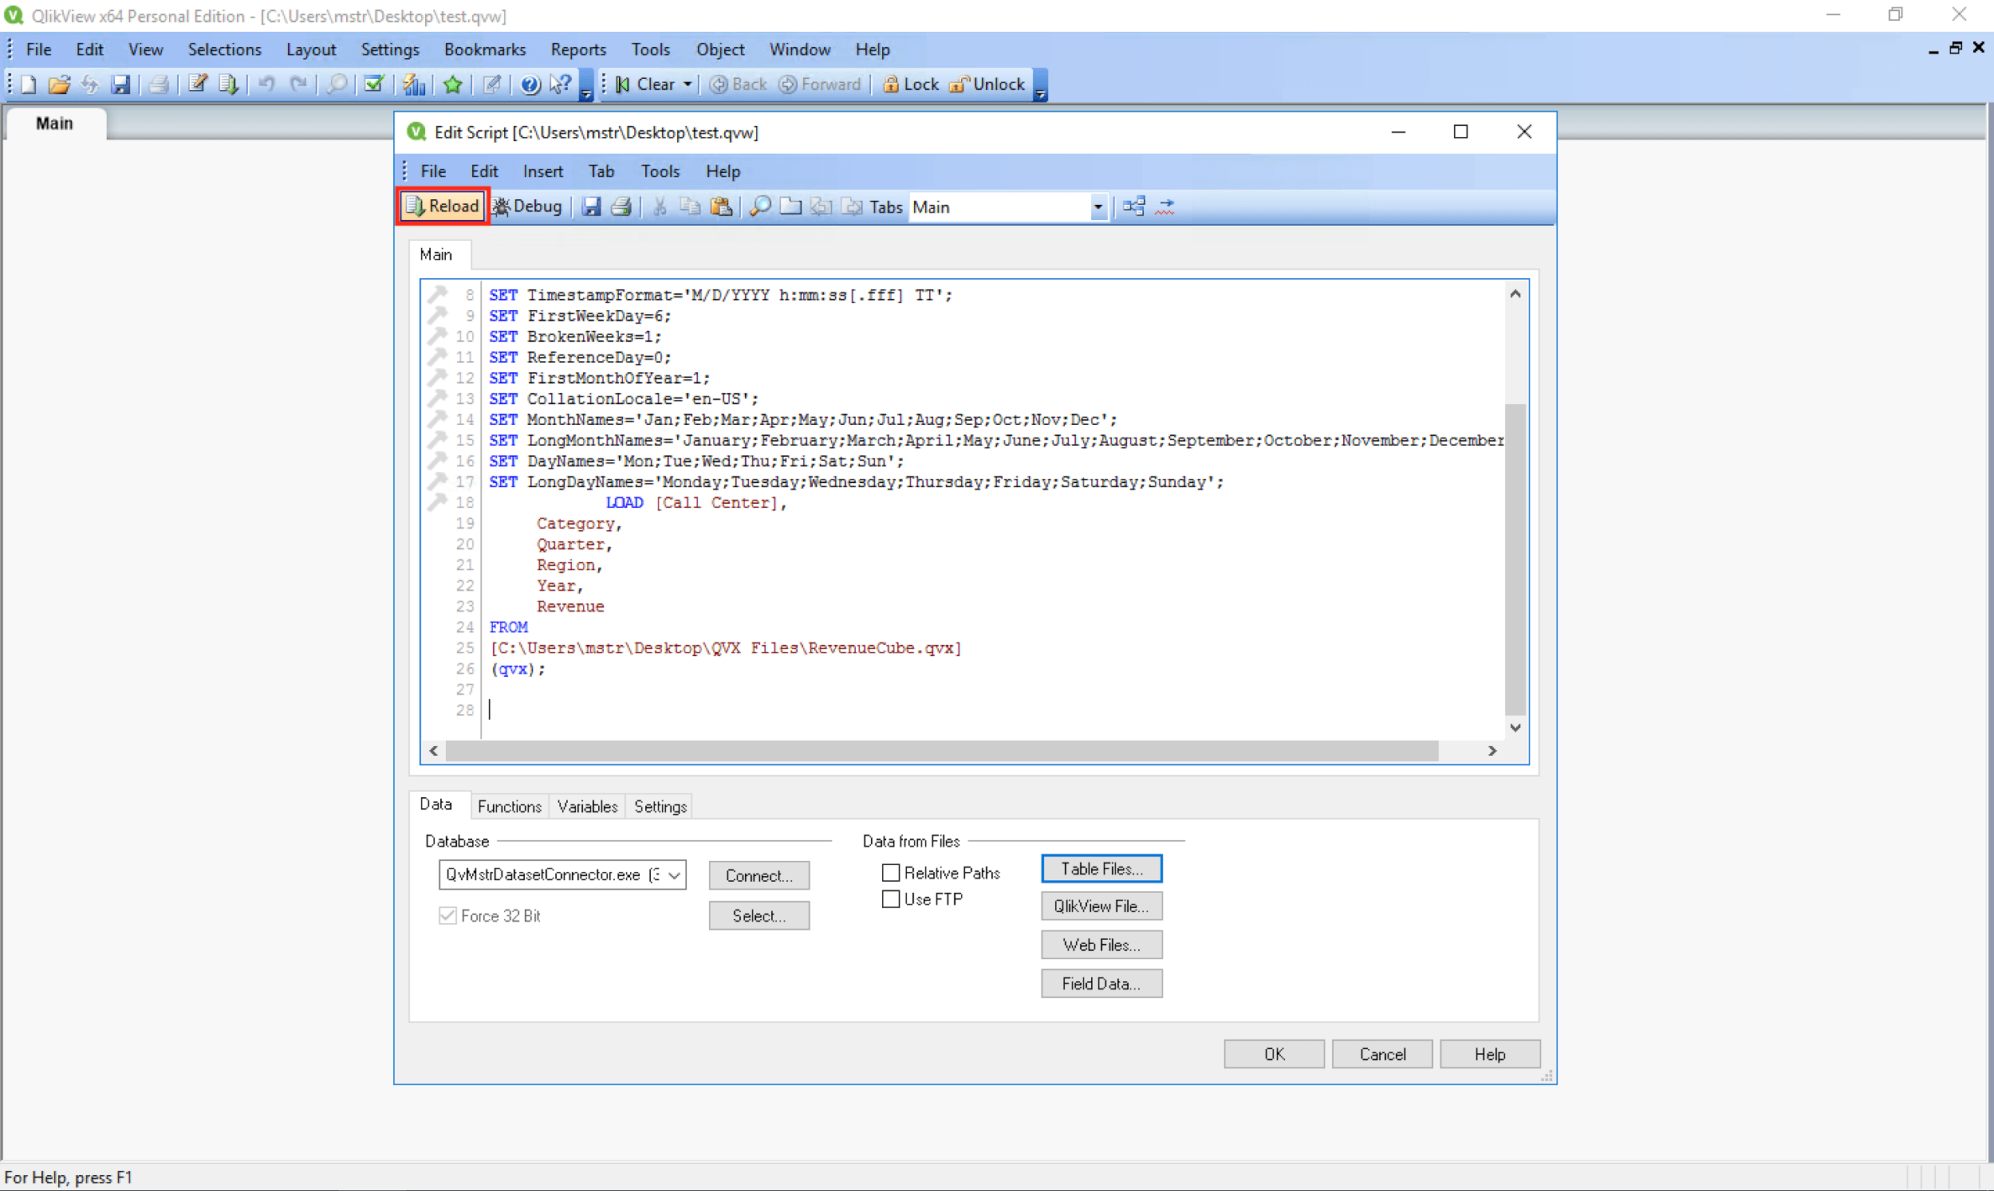Click the Table Files button

pyautogui.click(x=1101, y=868)
